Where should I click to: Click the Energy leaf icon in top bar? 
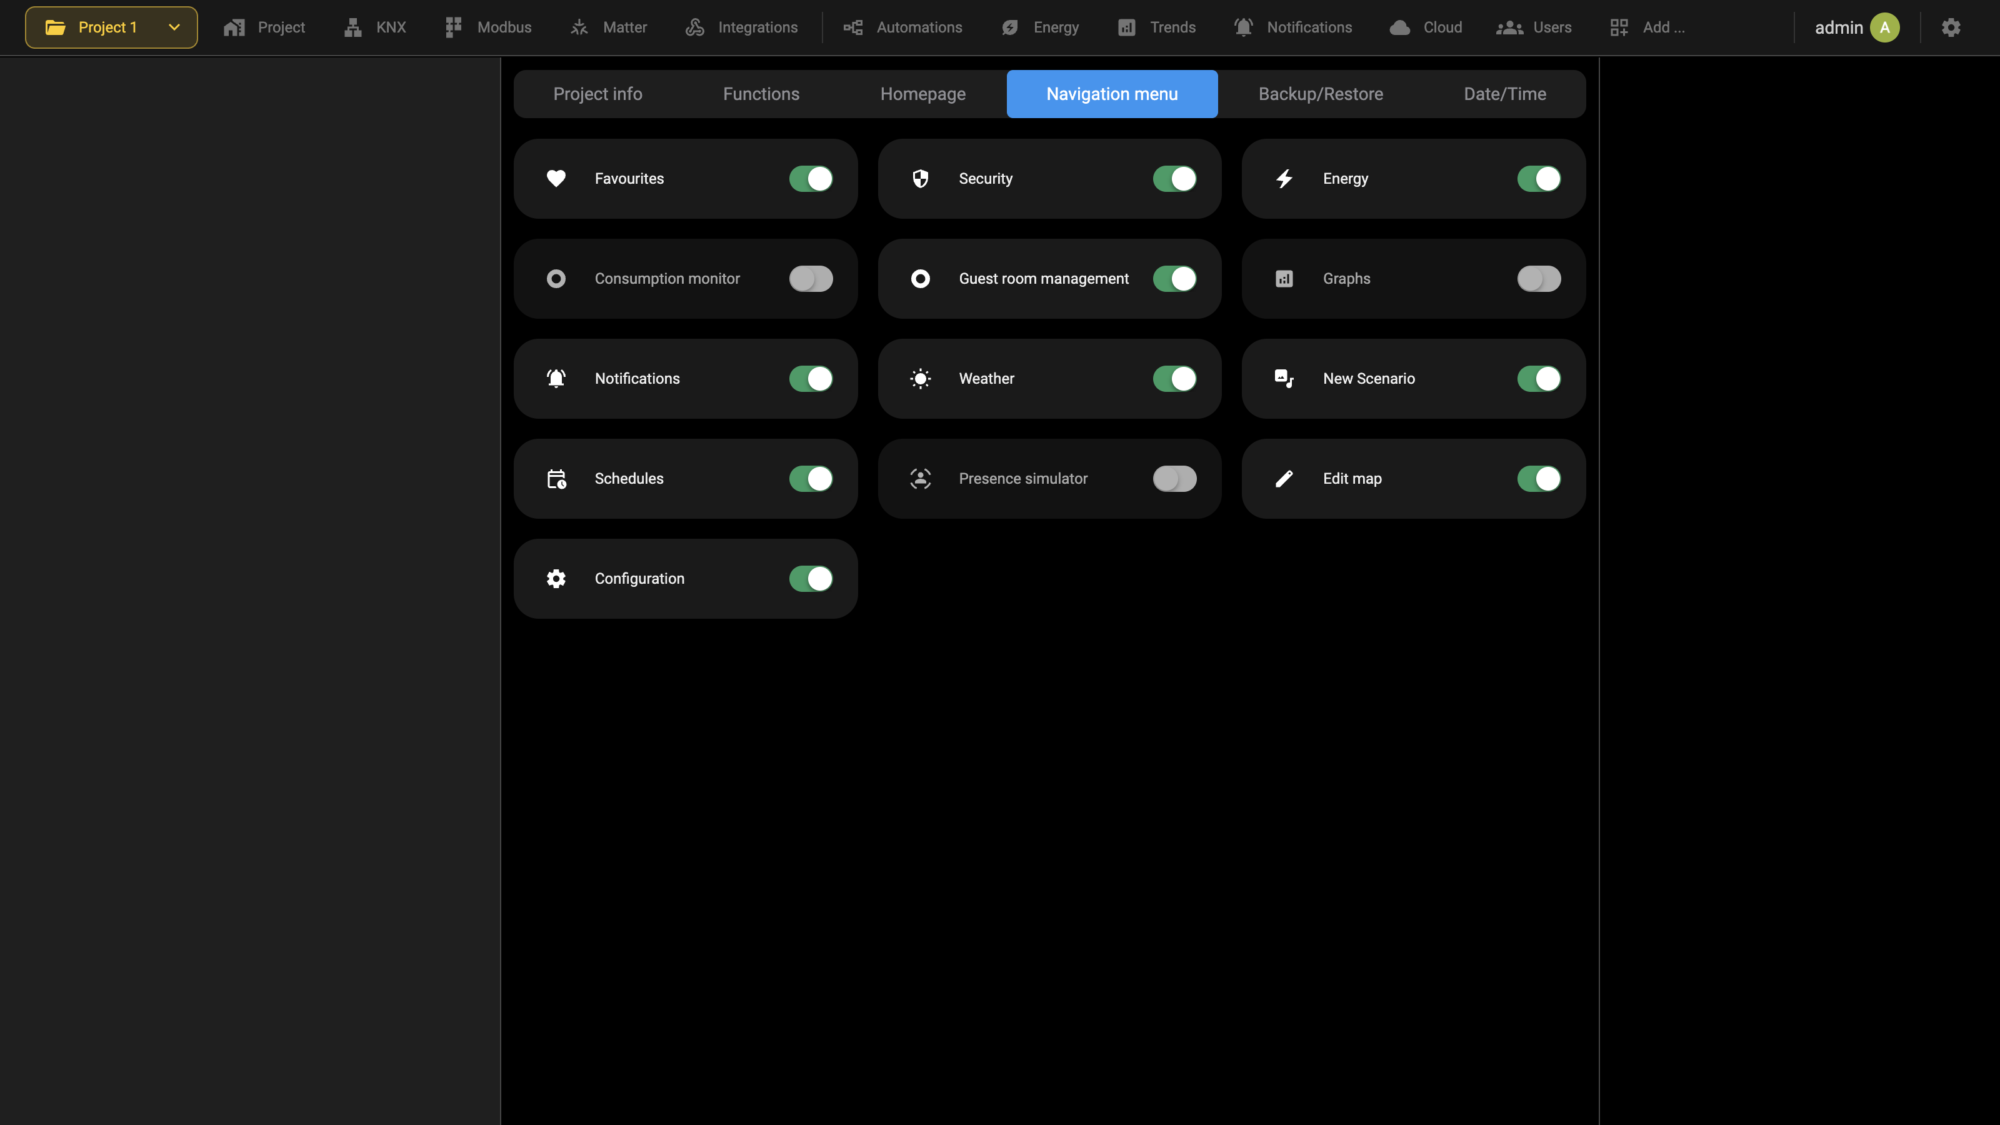coord(1010,28)
